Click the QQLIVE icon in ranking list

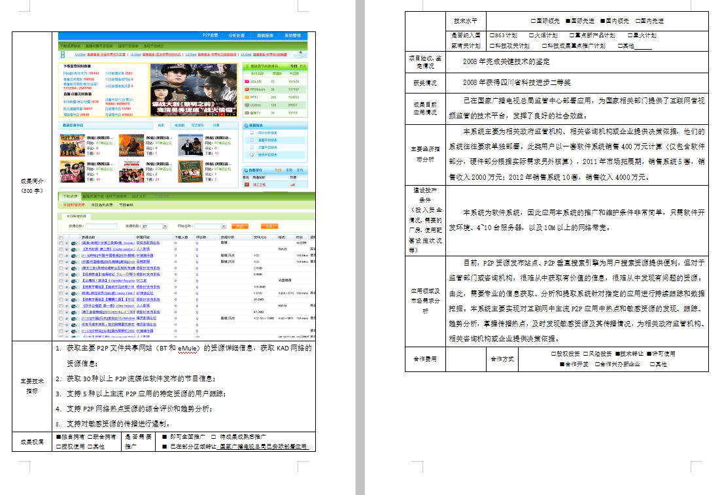(x=246, y=81)
